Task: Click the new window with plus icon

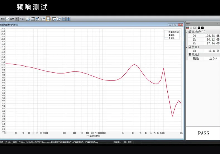Action: click(x=54, y=19)
